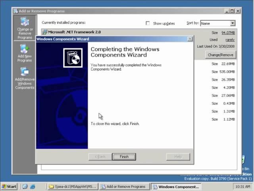254x191 pixels.
Task: Switch to the \\sea-dc1\MSAppVirt folder taskbar button
Action: 73,187
